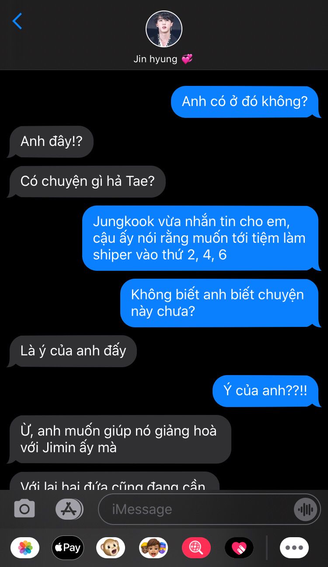Tap the Jin hyung contact avatar

click(164, 29)
